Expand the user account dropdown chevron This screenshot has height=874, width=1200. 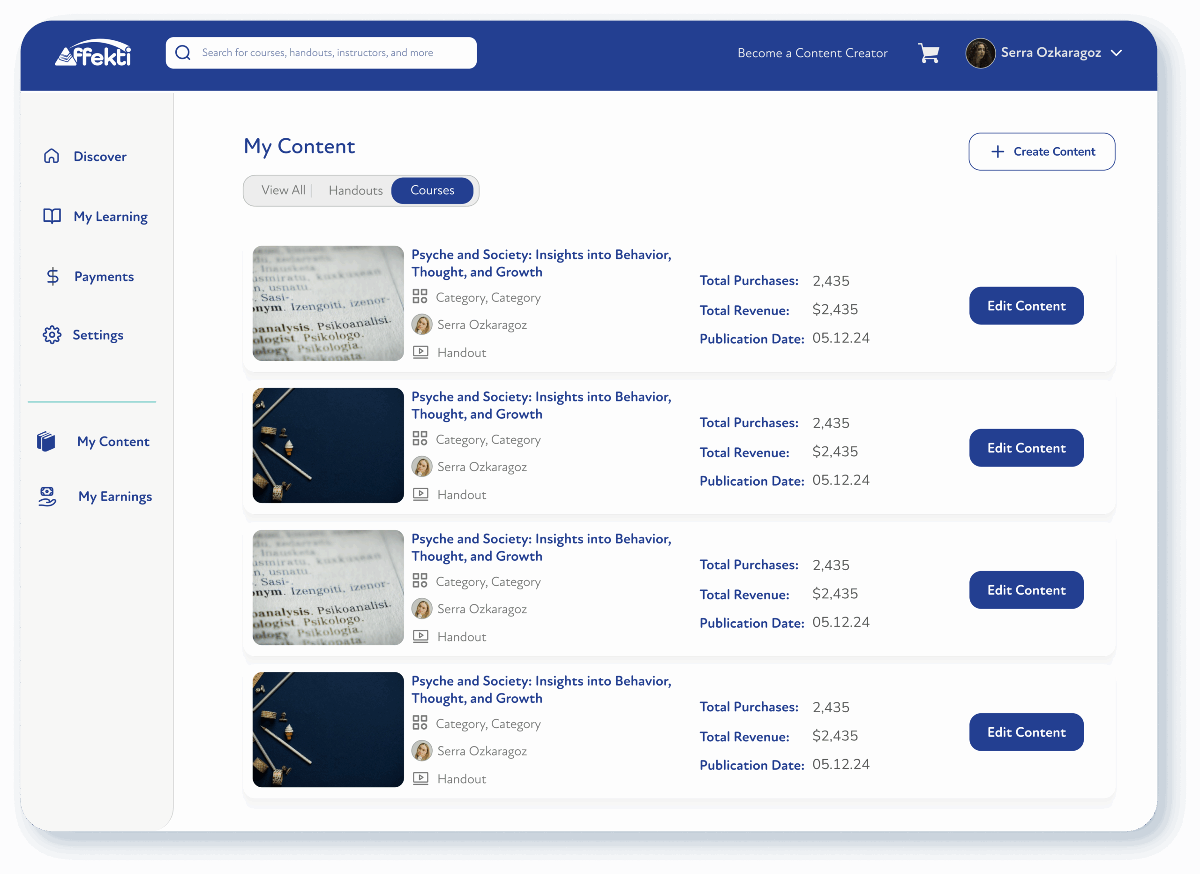1117,53
